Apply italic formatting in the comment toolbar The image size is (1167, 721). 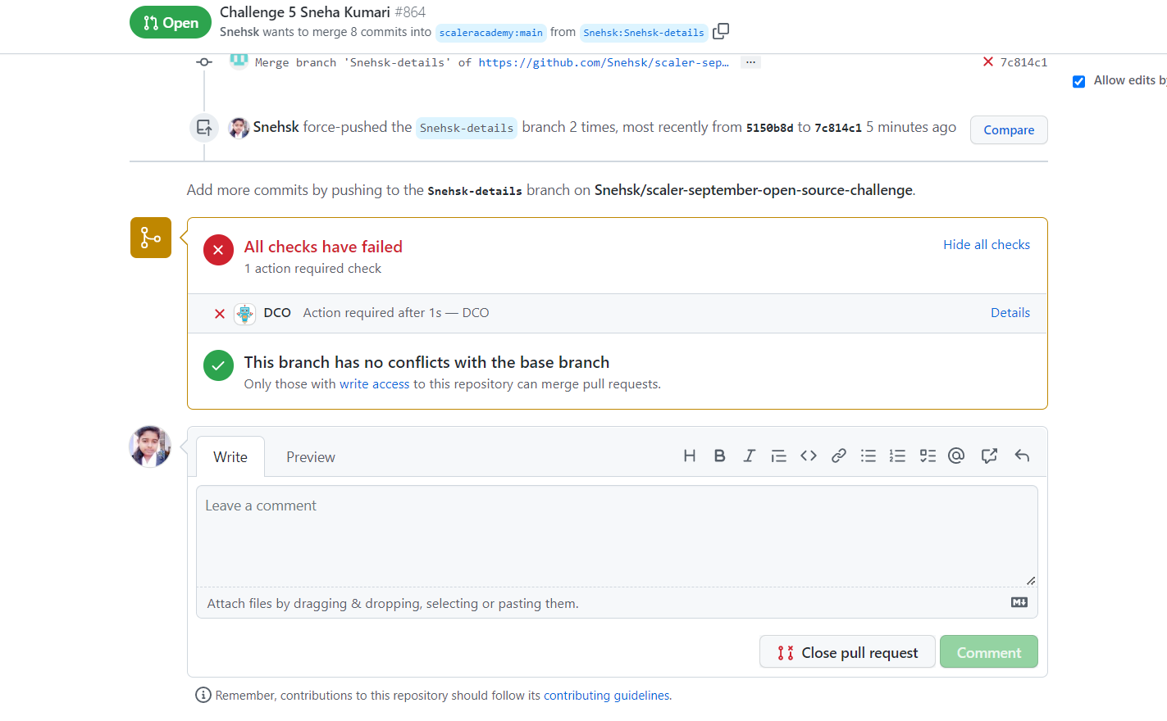[749, 456]
